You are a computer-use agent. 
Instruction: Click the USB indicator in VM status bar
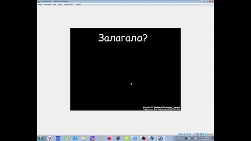(x=190, y=134)
